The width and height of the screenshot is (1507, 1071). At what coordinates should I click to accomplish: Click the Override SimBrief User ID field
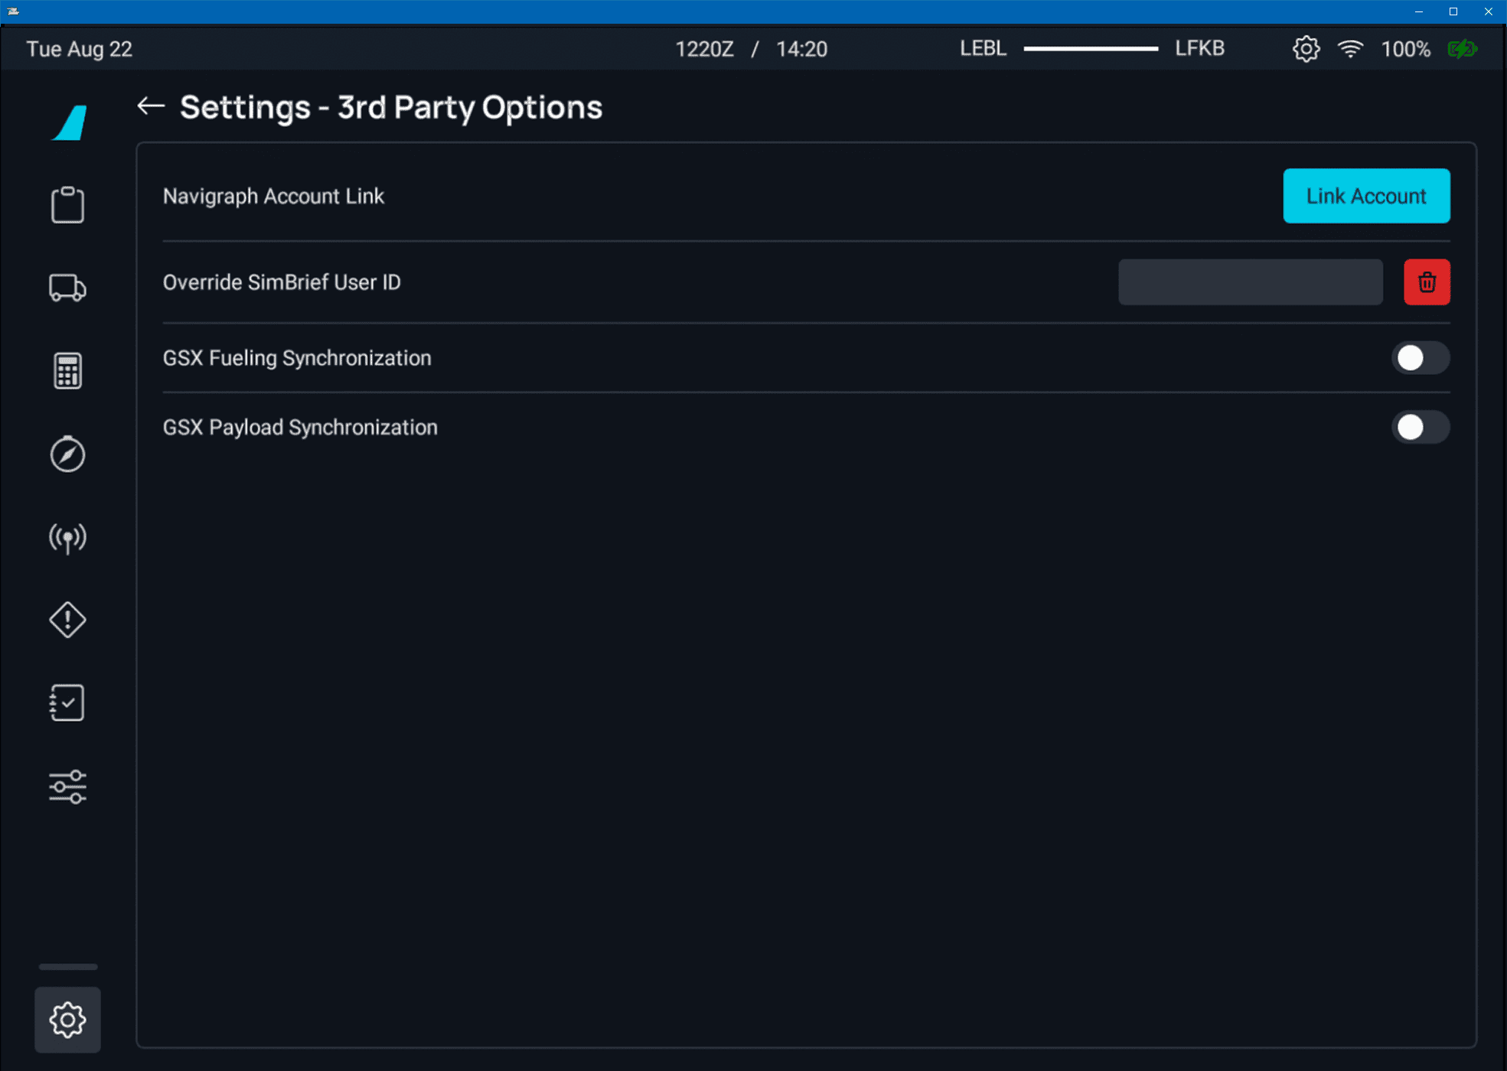point(1250,282)
